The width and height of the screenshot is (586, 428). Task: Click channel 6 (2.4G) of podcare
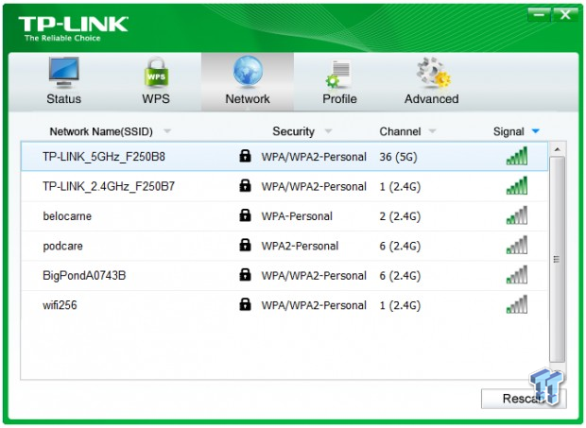[400, 246]
